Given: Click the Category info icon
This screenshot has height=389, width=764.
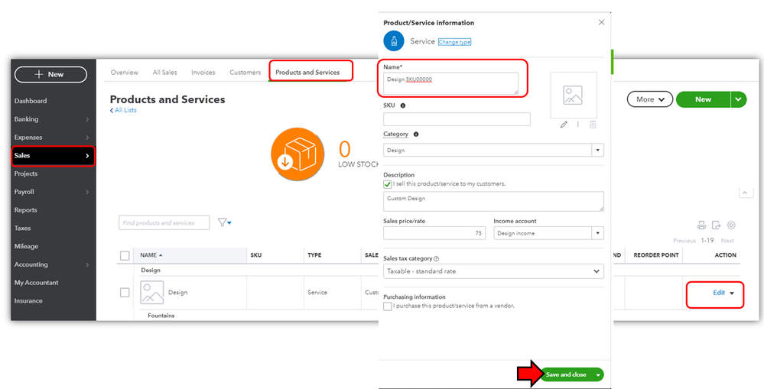Looking at the screenshot, I should 415,134.
